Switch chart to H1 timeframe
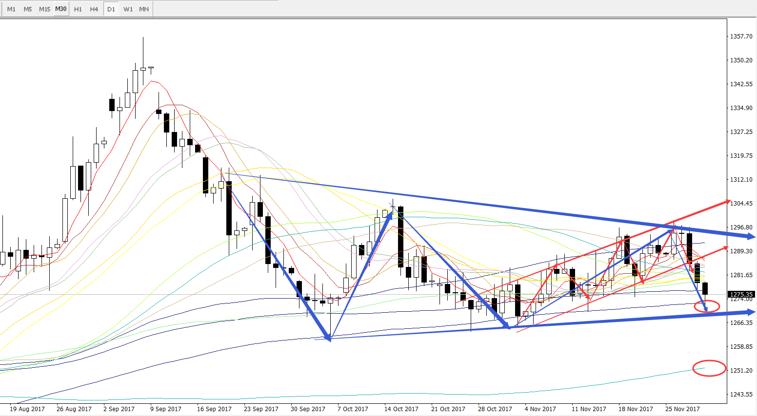Image resolution: width=757 pixels, height=416 pixels. tap(78, 9)
